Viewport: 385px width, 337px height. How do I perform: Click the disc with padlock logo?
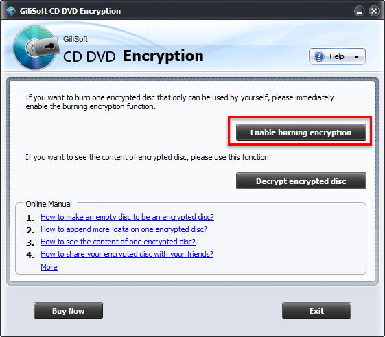pos(36,48)
